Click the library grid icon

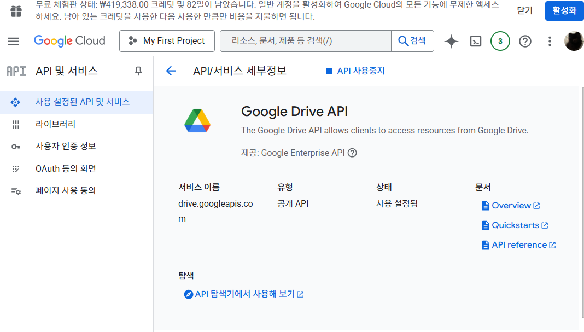tap(16, 125)
